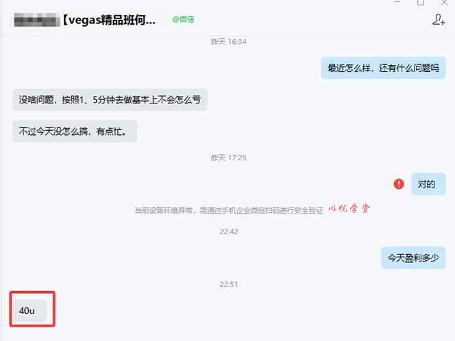This screenshot has height=341, width=455.
Task: Click the add member icon
Action: [x=439, y=20]
